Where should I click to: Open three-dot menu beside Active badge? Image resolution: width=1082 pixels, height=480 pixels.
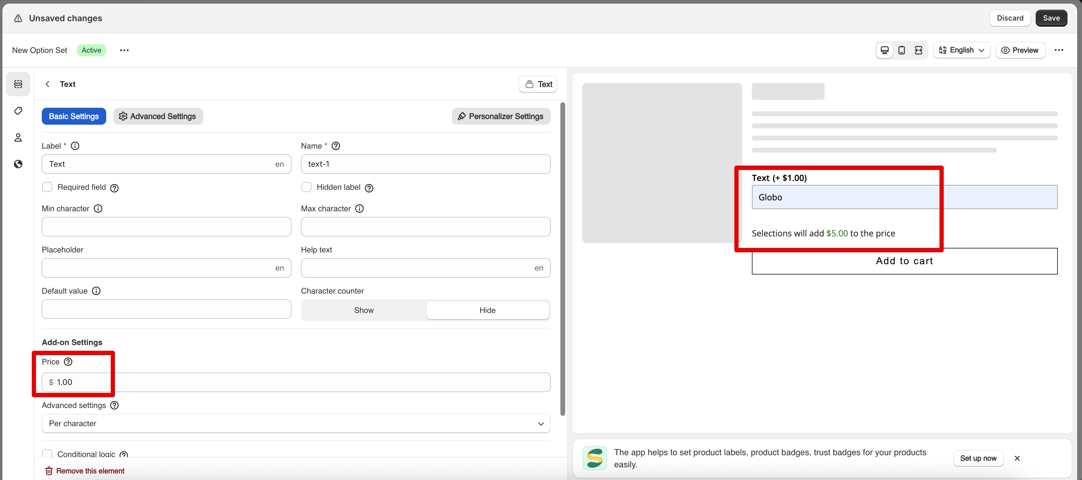(124, 50)
